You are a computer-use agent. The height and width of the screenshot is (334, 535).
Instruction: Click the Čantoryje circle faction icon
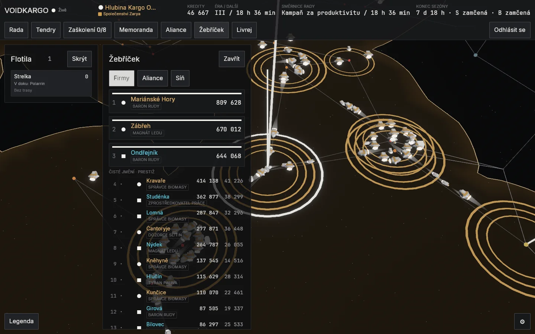139,232
